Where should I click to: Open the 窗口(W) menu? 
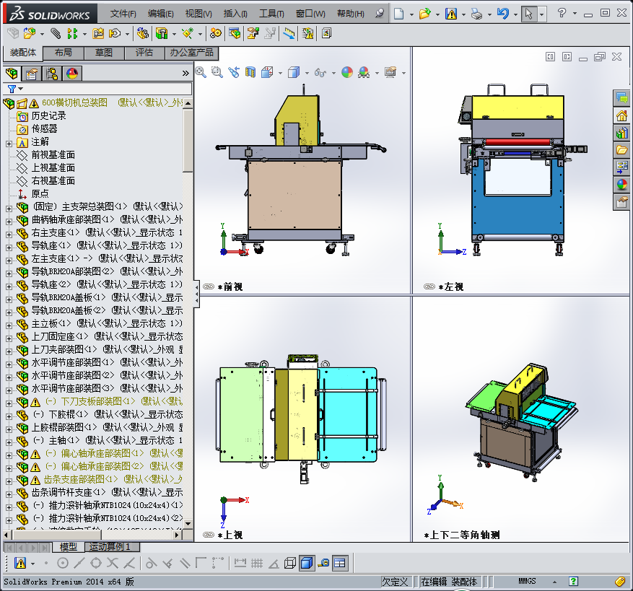pos(310,14)
